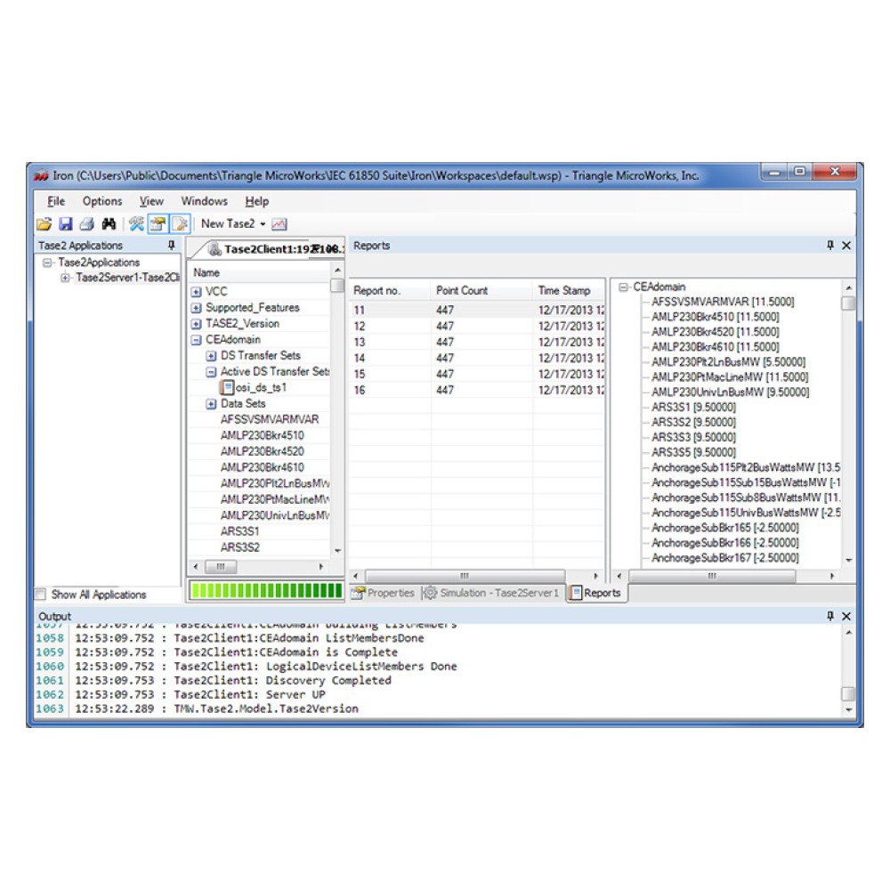Open the New Tase2 dropdown arrow
This screenshot has height=890, width=890.
263,224
